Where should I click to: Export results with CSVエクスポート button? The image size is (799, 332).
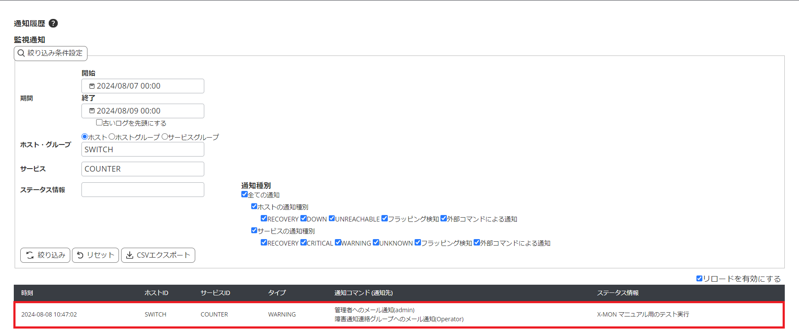(158, 255)
